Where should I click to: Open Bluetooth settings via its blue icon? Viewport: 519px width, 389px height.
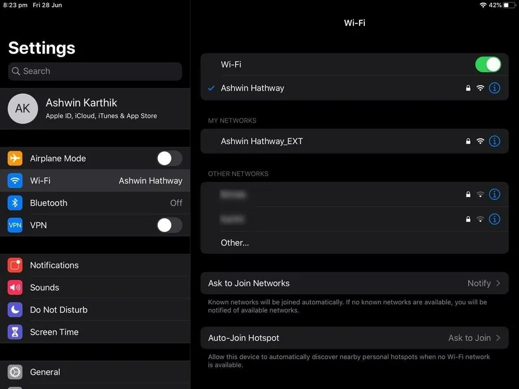point(15,203)
